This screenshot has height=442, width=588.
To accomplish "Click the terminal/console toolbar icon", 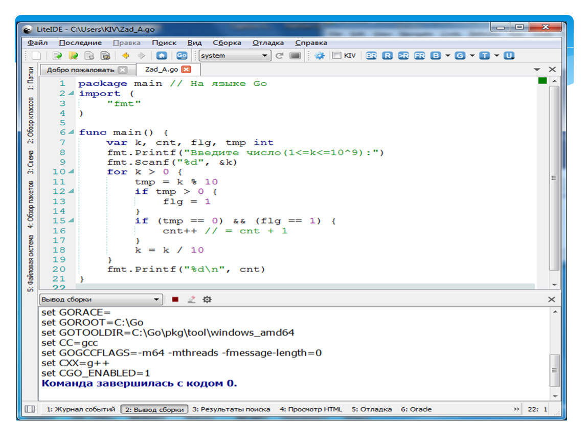I will tap(295, 56).
